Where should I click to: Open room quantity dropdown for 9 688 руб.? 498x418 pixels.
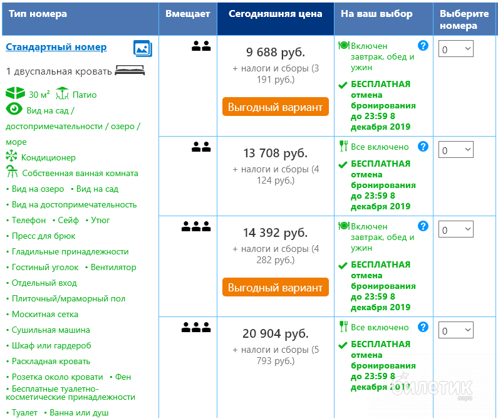pos(455,49)
